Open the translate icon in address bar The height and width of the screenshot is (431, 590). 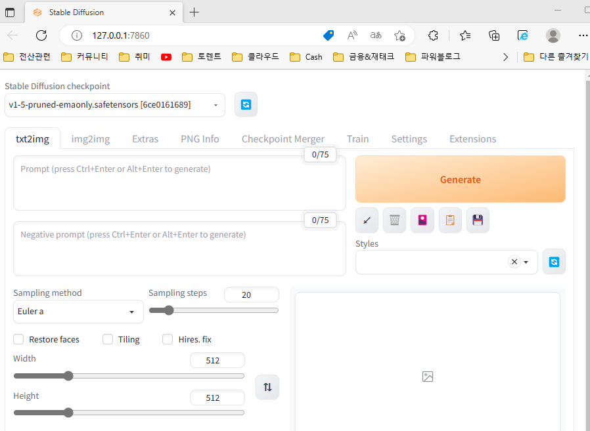[x=376, y=35]
